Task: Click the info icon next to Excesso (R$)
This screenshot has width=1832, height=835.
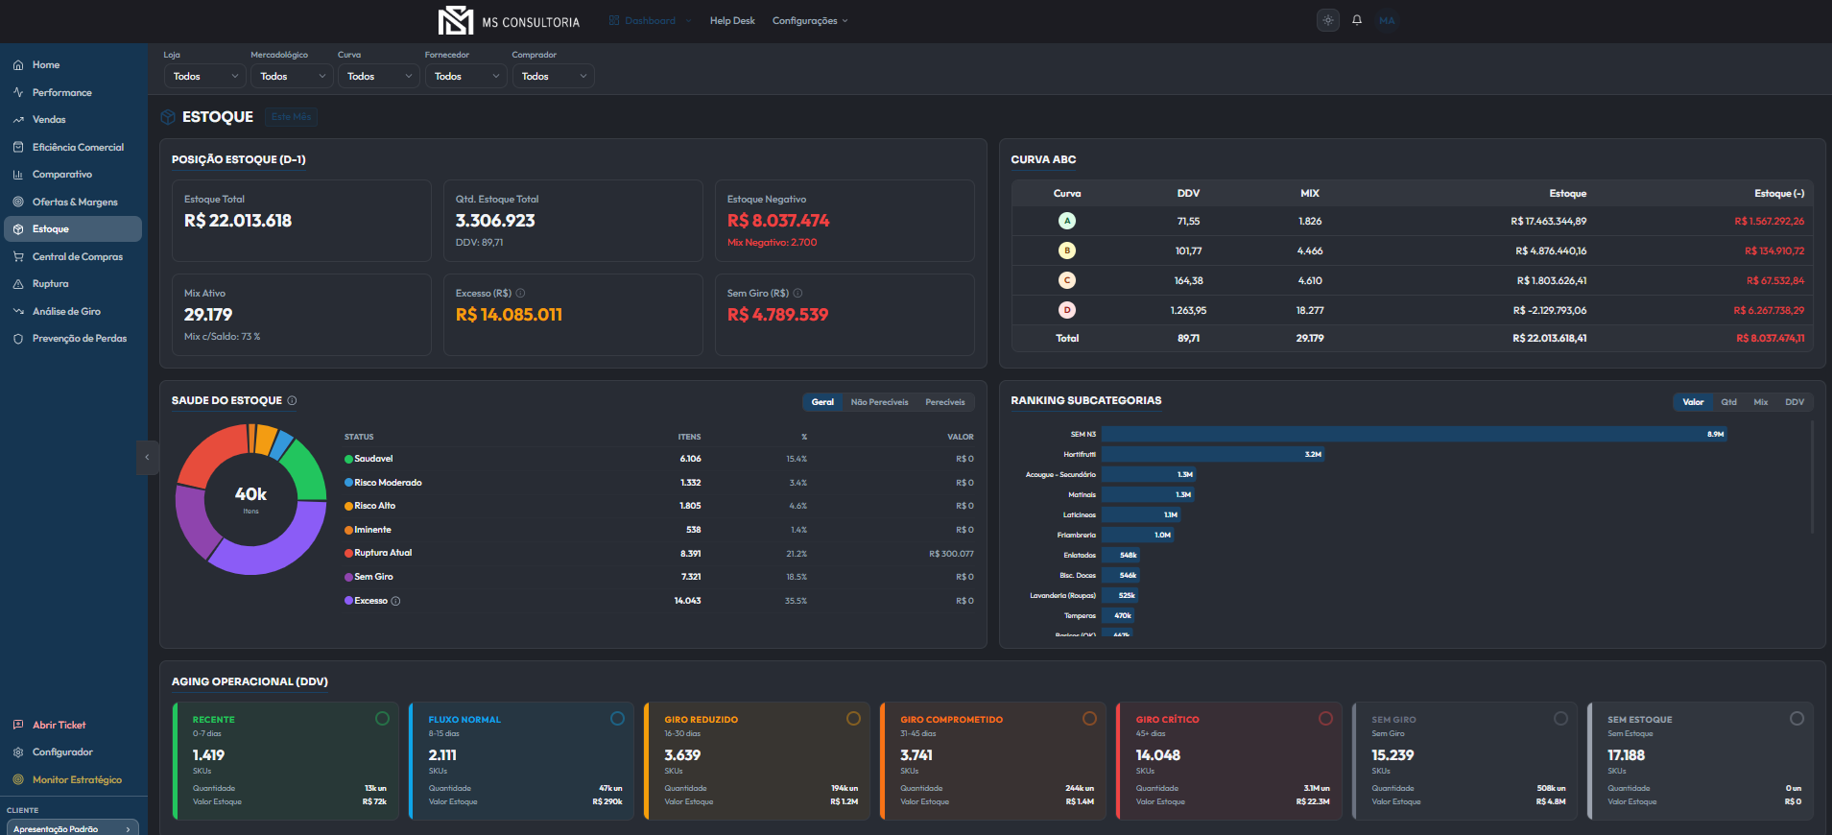Action: [x=520, y=293]
